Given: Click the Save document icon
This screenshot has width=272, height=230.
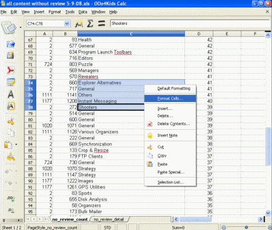Looking at the screenshot, I should click(x=10, y=56).
